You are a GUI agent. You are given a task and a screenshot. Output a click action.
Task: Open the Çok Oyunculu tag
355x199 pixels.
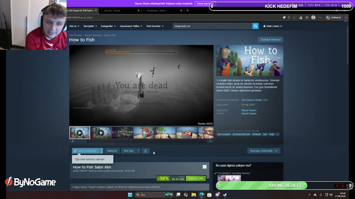coord(224,134)
